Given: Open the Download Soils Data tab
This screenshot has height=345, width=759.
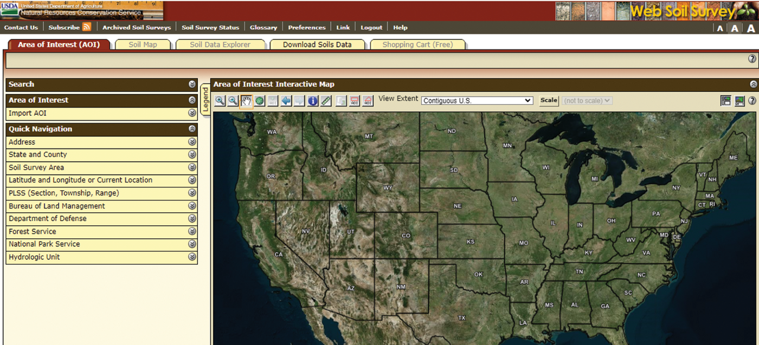Looking at the screenshot, I should 318,45.
